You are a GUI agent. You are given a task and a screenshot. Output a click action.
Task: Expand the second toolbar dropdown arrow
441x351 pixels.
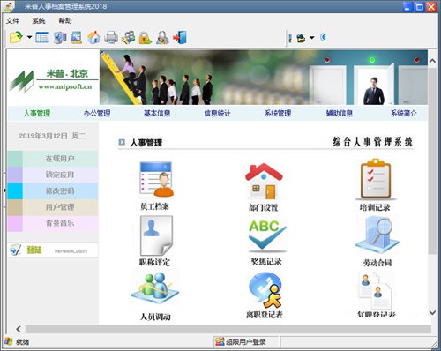pyautogui.click(x=312, y=38)
